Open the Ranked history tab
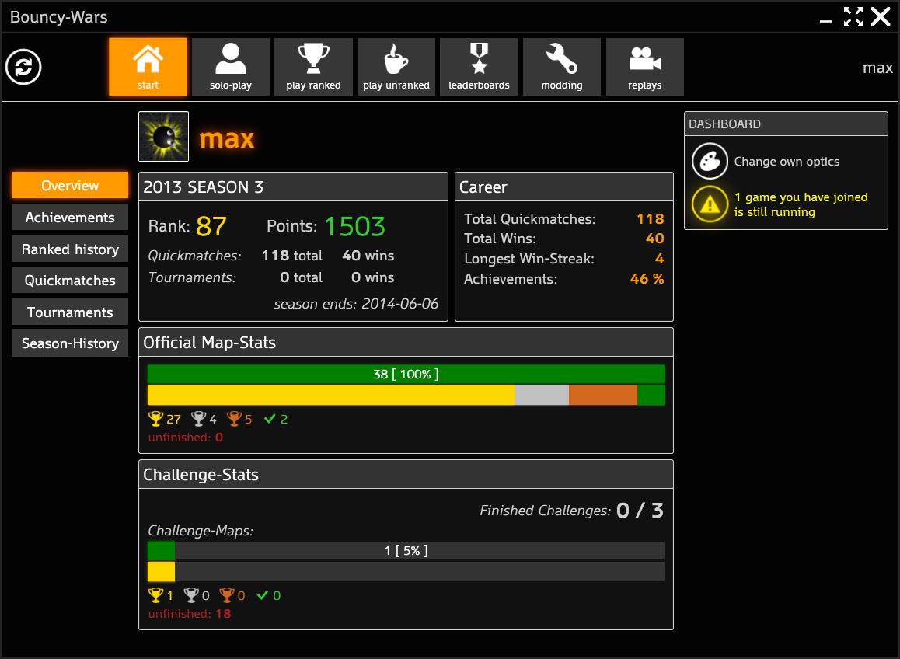The image size is (900, 659). click(x=70, y=249)
